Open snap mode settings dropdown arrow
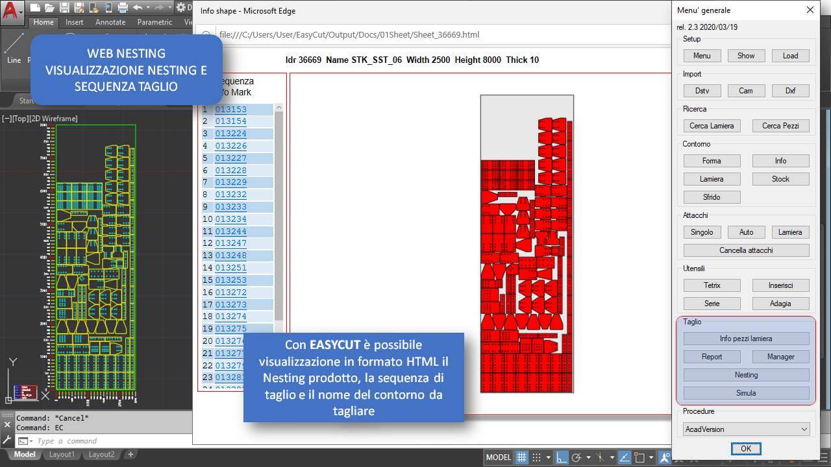The height and width of the screenshot is (467, 831). pos(548,457)
